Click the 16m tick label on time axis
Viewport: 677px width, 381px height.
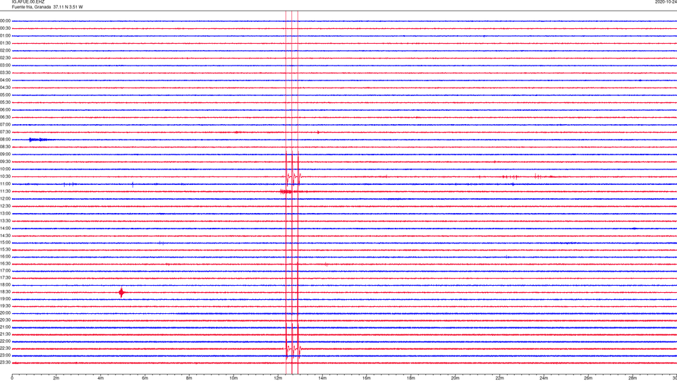(x=367, y=378)
